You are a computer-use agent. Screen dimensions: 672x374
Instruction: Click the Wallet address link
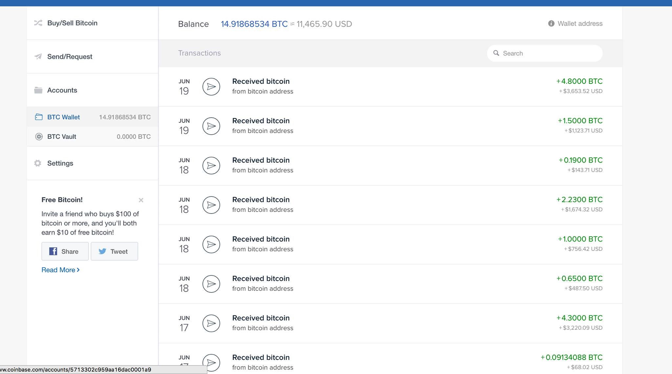click(x=580, y=24)
